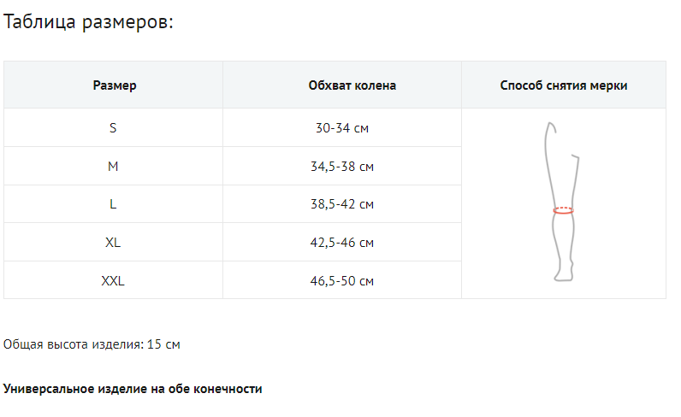Select size M cell
Screen dimensions: 681x417
tap(113, 167)
